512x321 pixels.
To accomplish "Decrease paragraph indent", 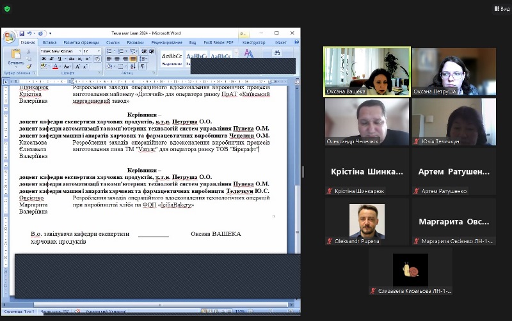I will point(144,51).
